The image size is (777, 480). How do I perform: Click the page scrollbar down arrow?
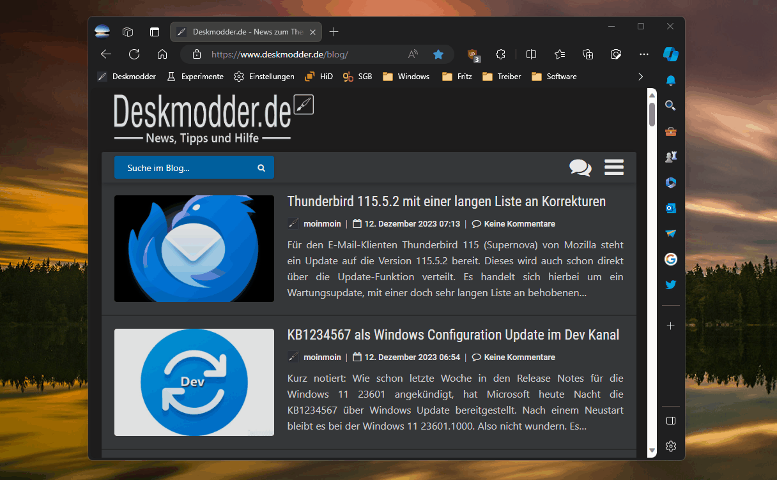652,451
